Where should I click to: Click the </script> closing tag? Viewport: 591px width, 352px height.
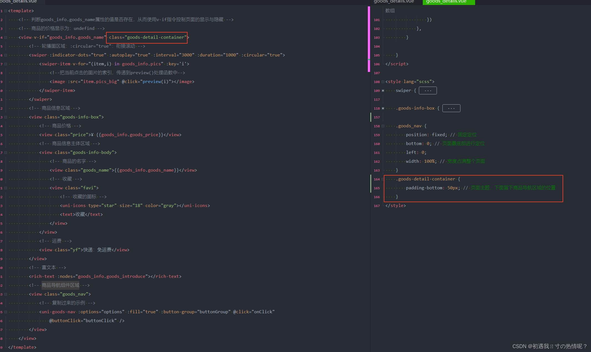[397, 64]
